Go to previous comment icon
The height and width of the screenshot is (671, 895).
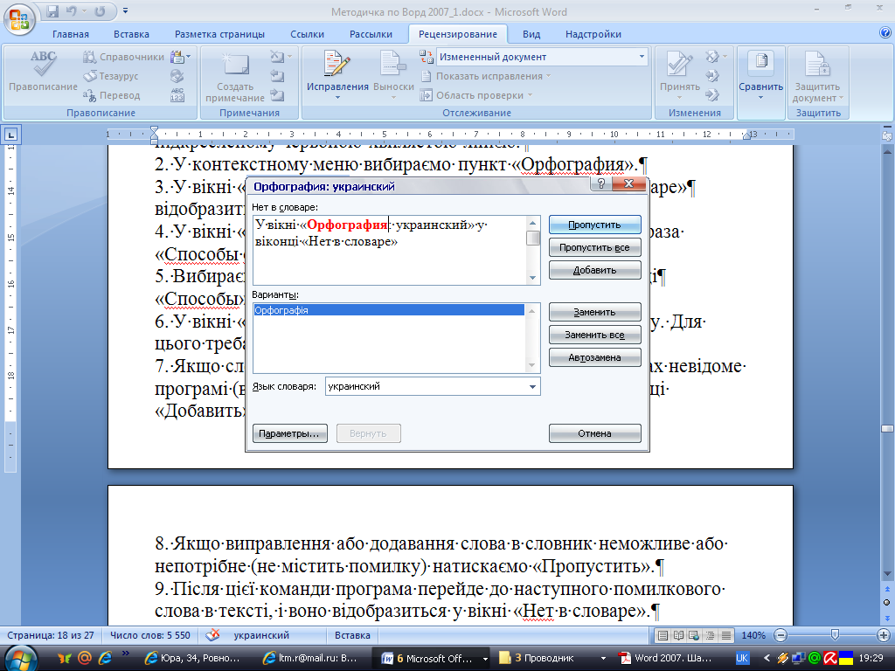point(277,76)
